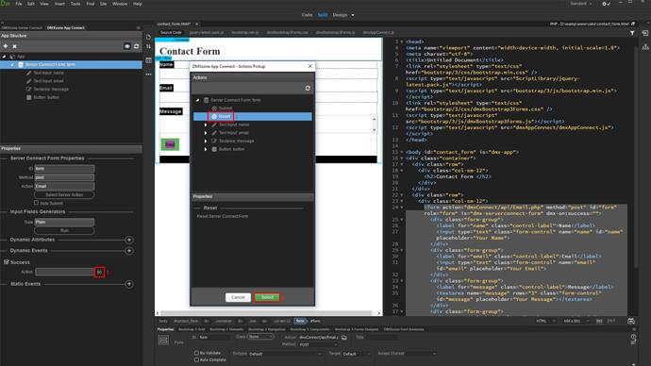The height and width of the screenshot is (366, 651).
Task: Switch to the Split view tab
Action: click(x=323, y=14)
